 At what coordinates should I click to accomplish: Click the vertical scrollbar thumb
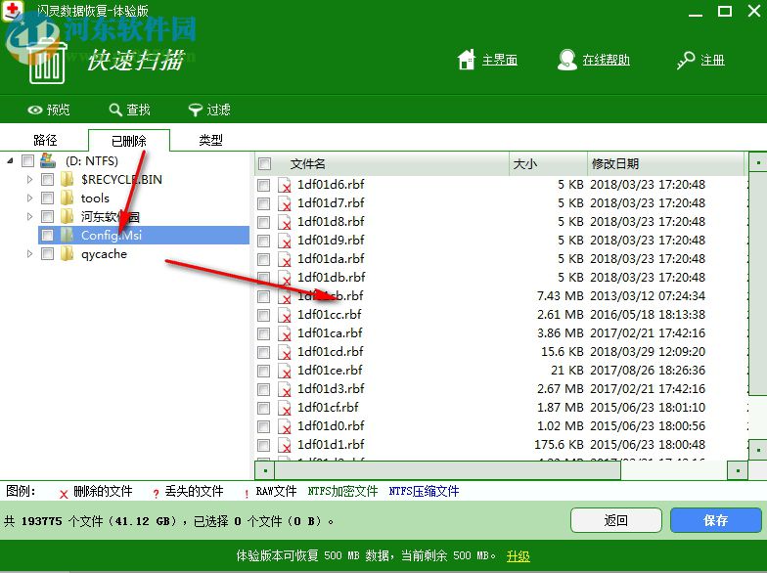tap(757, 284)
